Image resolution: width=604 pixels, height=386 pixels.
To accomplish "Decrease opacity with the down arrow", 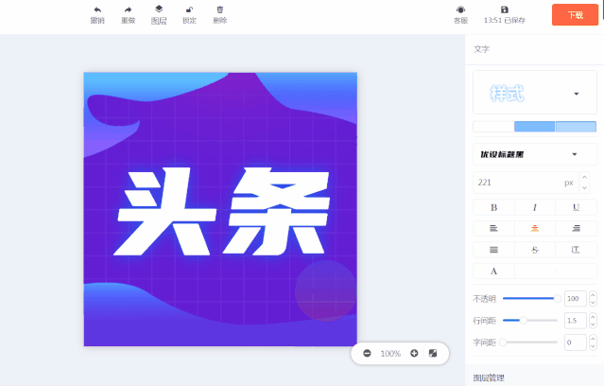I will (x=593, y=303).
